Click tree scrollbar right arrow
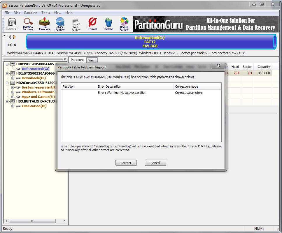Viewport: 282px width, 233px height. (x=64, y=221)
